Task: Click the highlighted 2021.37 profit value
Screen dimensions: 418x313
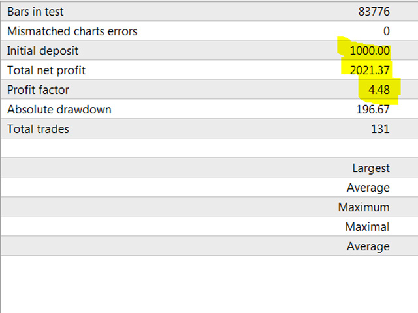Action: (x=370, y=70)
